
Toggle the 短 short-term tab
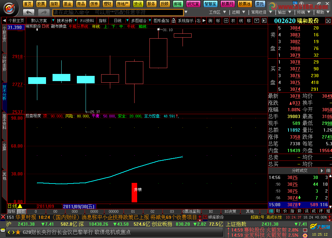[328, 211]
